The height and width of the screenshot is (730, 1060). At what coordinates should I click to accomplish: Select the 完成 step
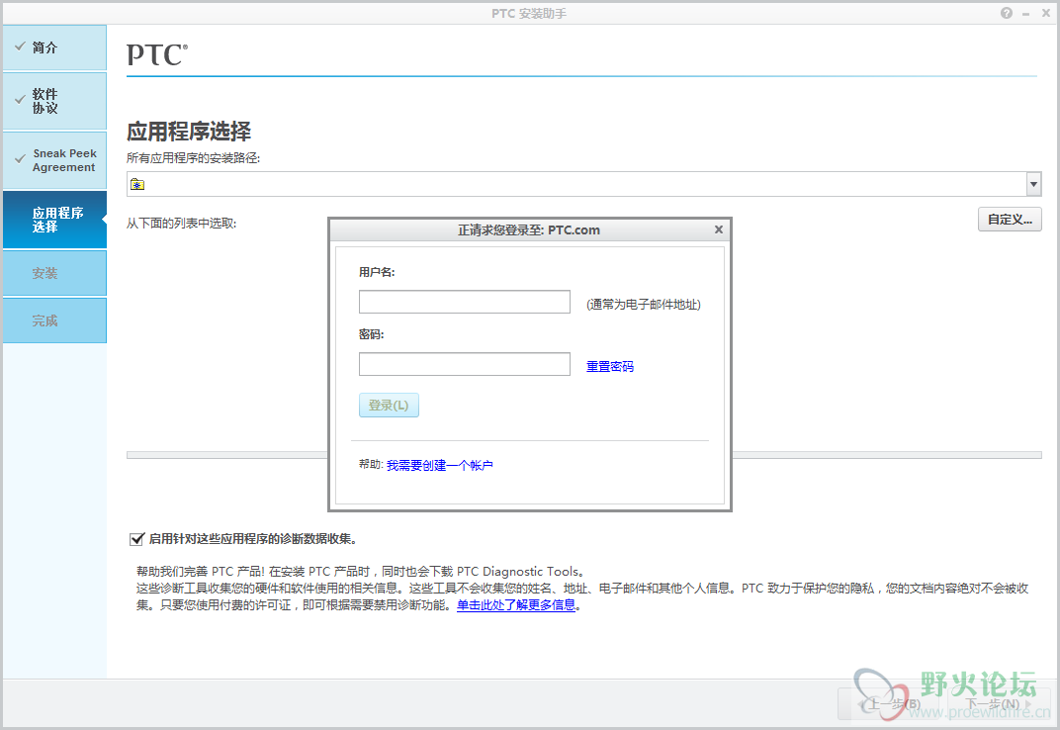click(54, 320)
